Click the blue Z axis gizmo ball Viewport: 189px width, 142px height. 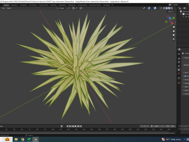[x=170, y=18]
